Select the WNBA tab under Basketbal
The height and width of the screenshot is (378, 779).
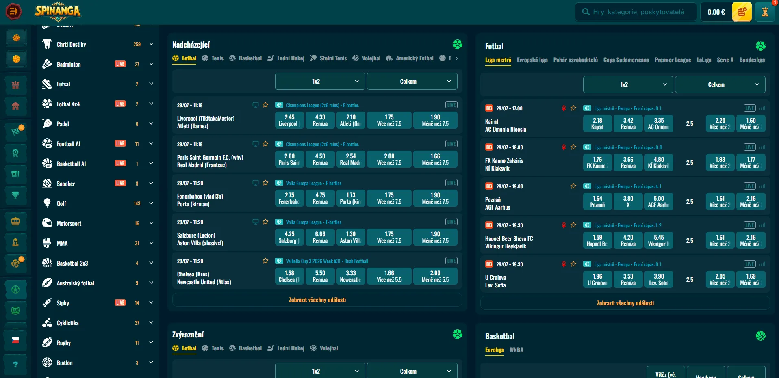click(516, 350)
